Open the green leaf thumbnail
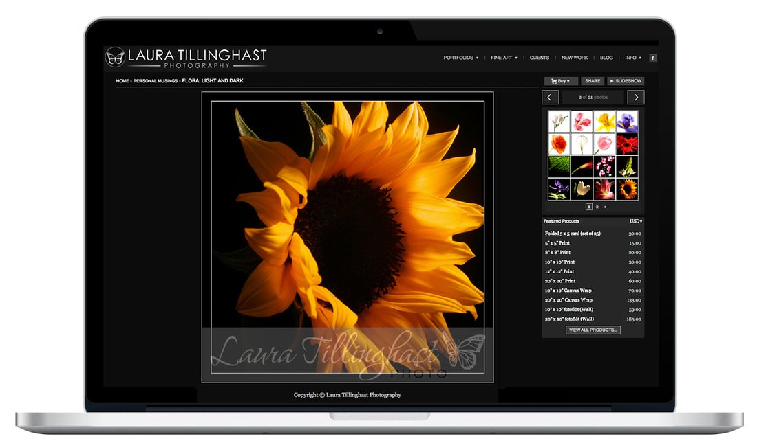This screenshot has height=443, width=757. tap(559, 167)
